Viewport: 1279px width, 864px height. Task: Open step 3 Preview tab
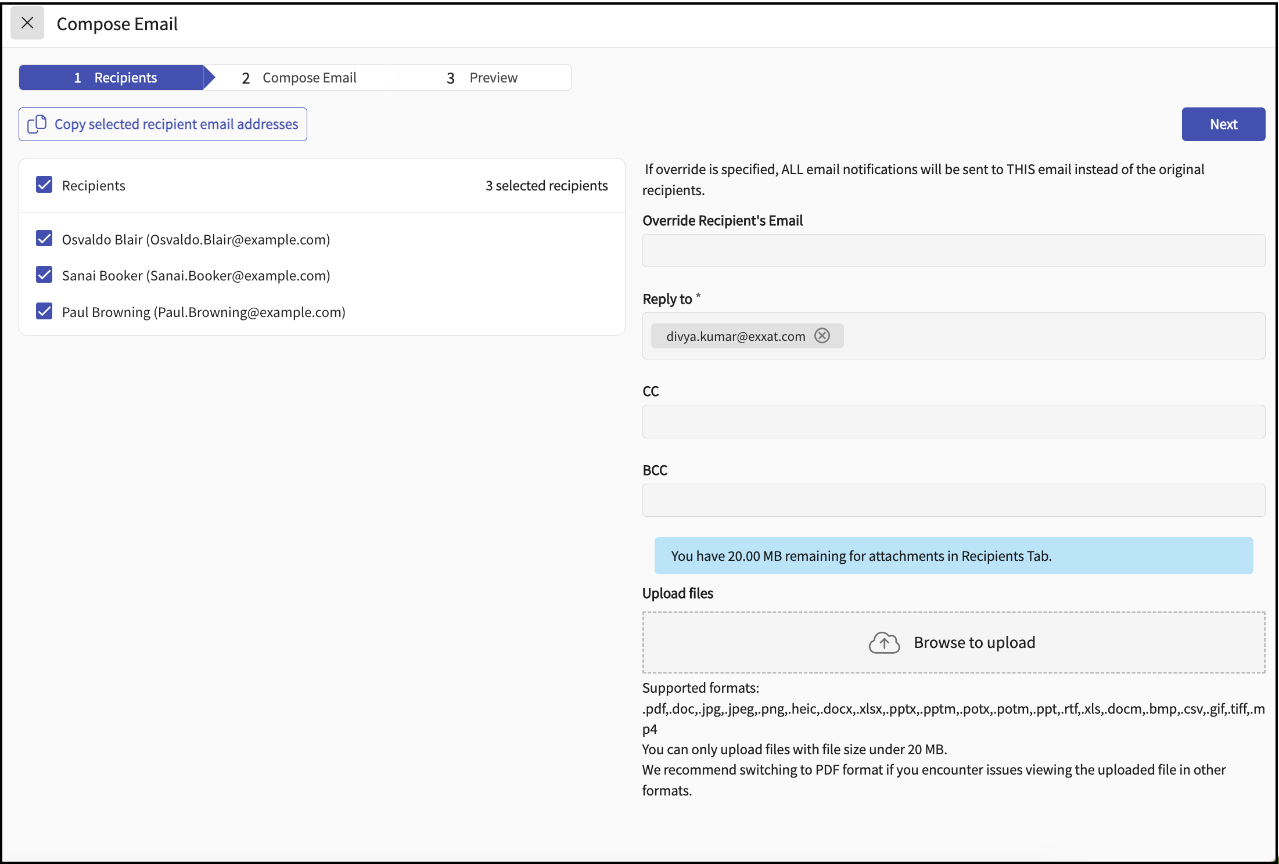coord(482,78)
